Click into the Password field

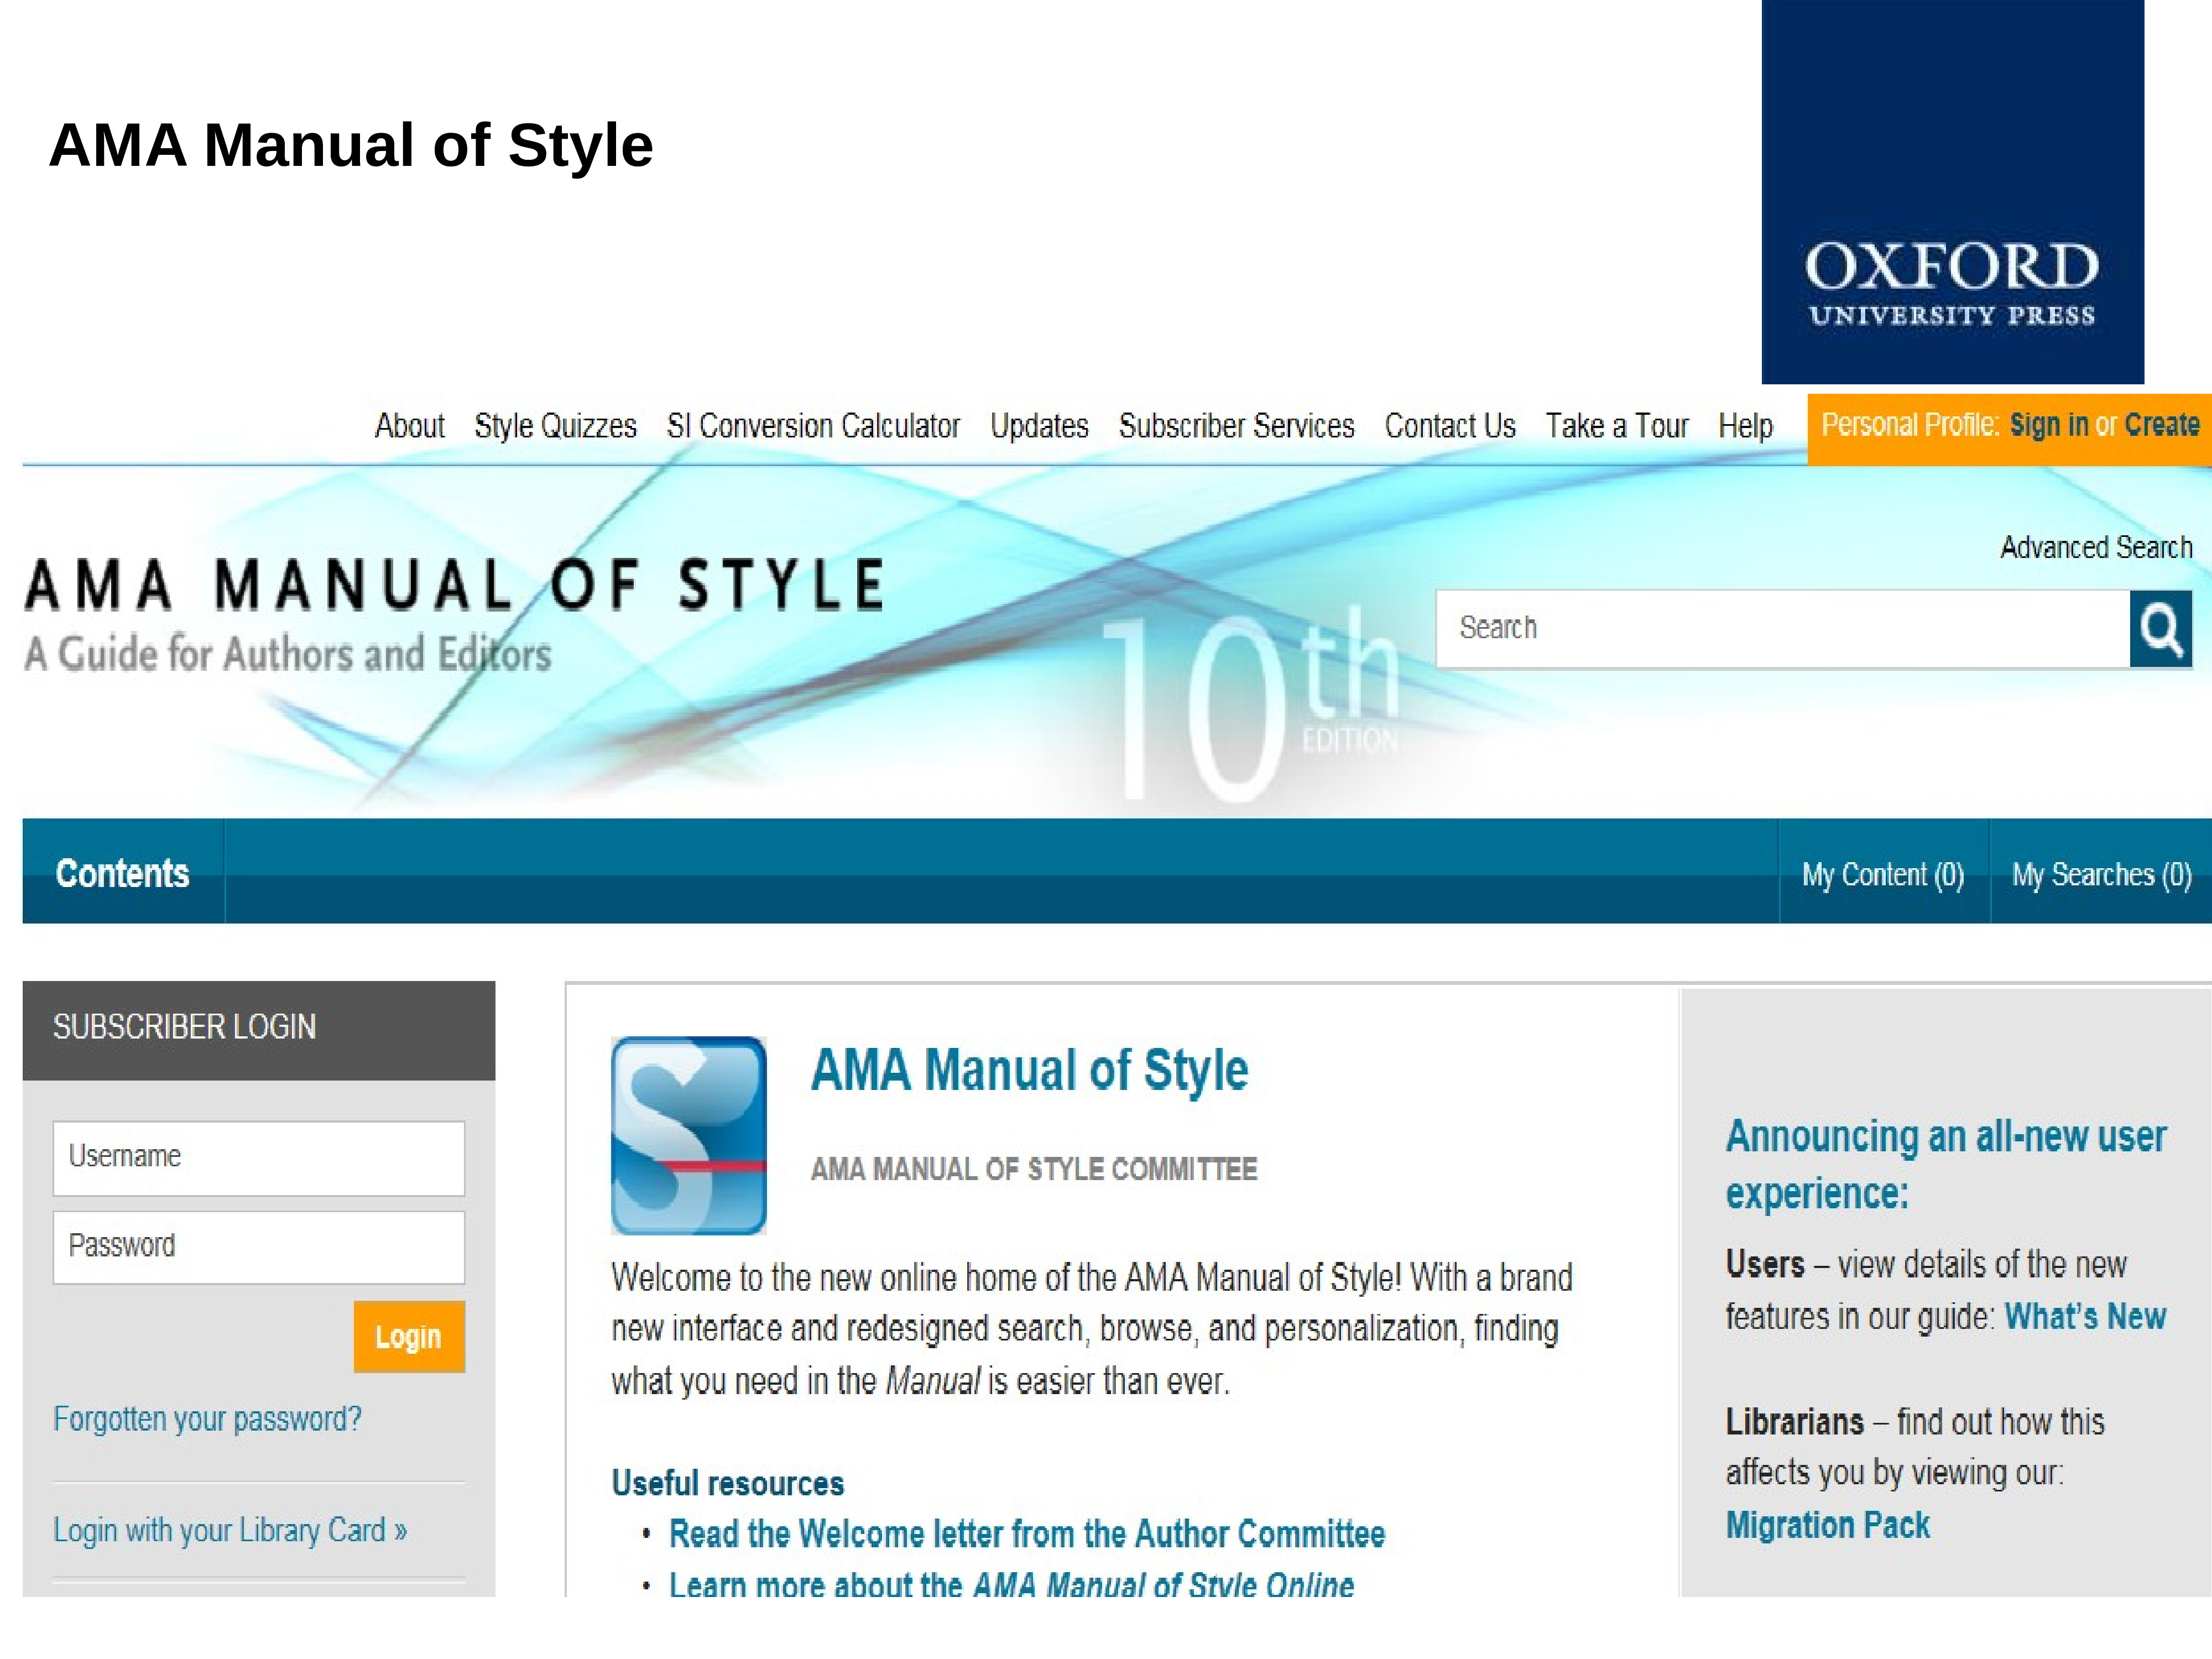pos(259,1246)
